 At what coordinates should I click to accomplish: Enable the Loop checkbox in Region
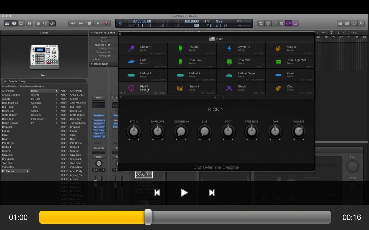click(x=109, y=41)
